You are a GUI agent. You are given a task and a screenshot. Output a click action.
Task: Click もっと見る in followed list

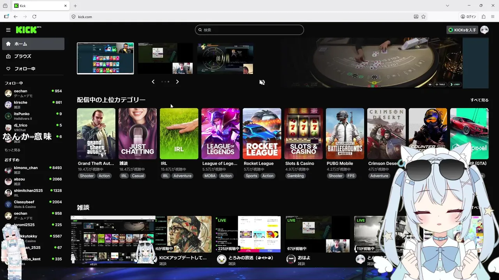pos(12,150)
